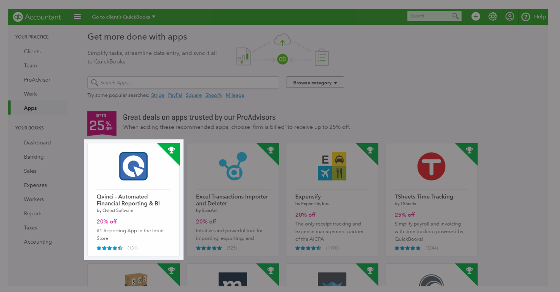Expand the Go to client's QuickBooks dropdown
This screenshot has width=560, height=292.
(x=124, y=17)
